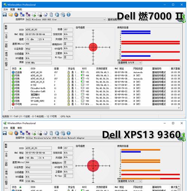Open the Dell Wireless 1820 802.11ac adapter dropdown
The height and width of the screenshot is (191, 188).
[x=66, y=20]
